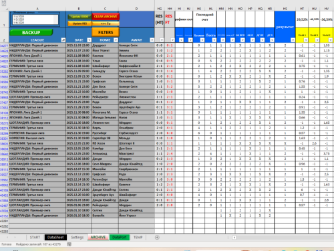Switch to the TEMP sheet tab
The width and height of the screenshot is (334, 251).
[138, 237]
